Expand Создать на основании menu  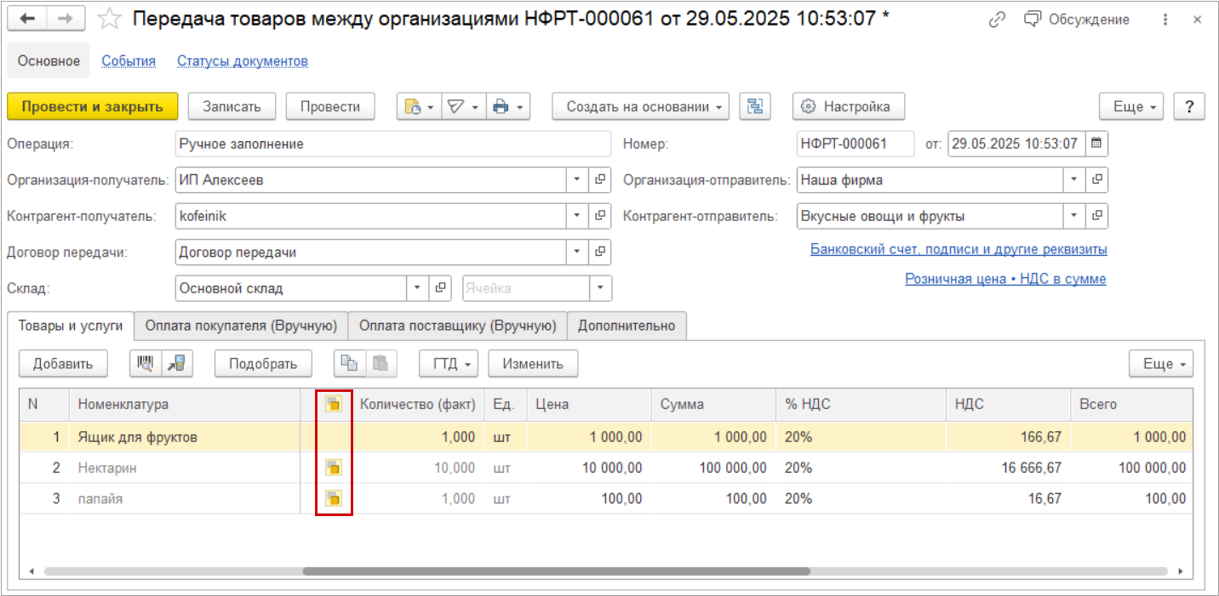641,106
